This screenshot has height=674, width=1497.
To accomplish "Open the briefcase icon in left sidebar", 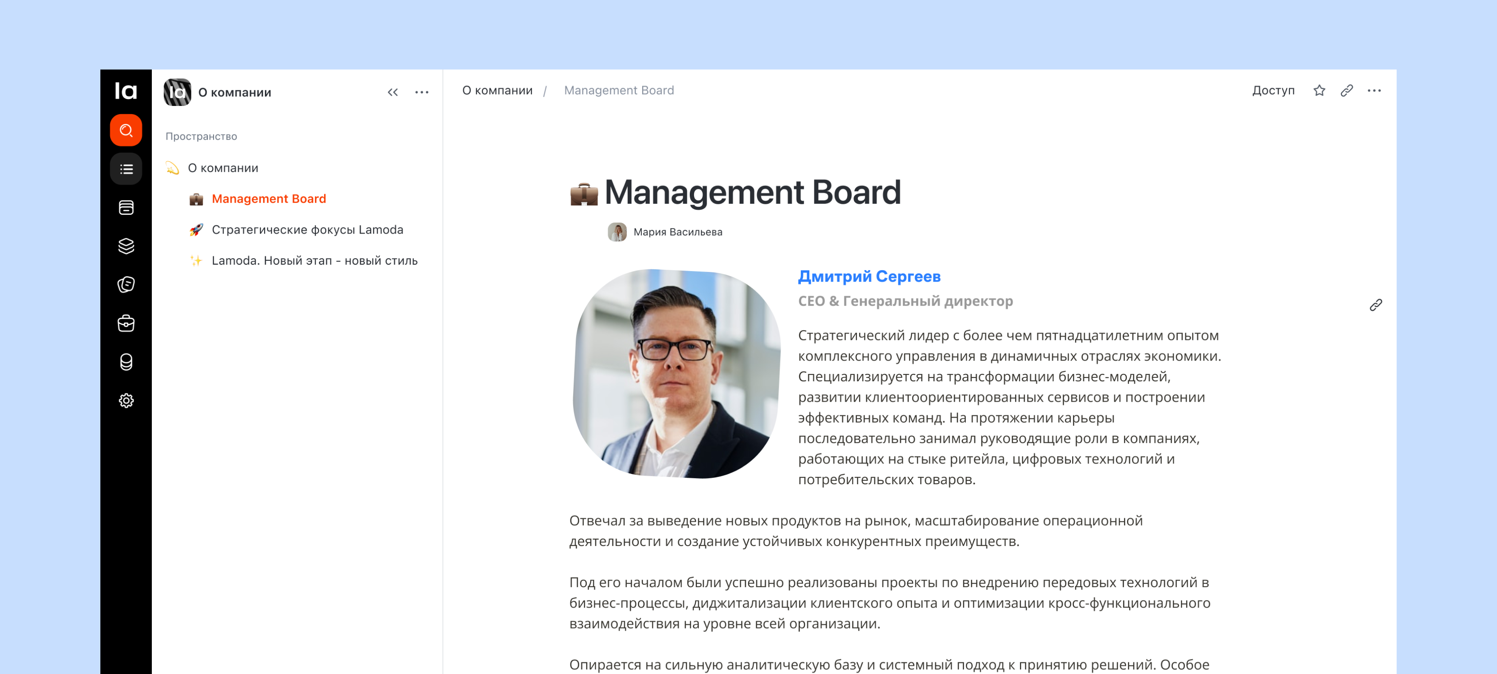I will click(125, 323).
